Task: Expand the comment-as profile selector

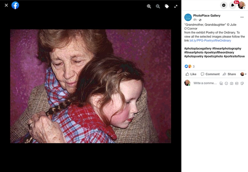Action: (x=243, y=74)
